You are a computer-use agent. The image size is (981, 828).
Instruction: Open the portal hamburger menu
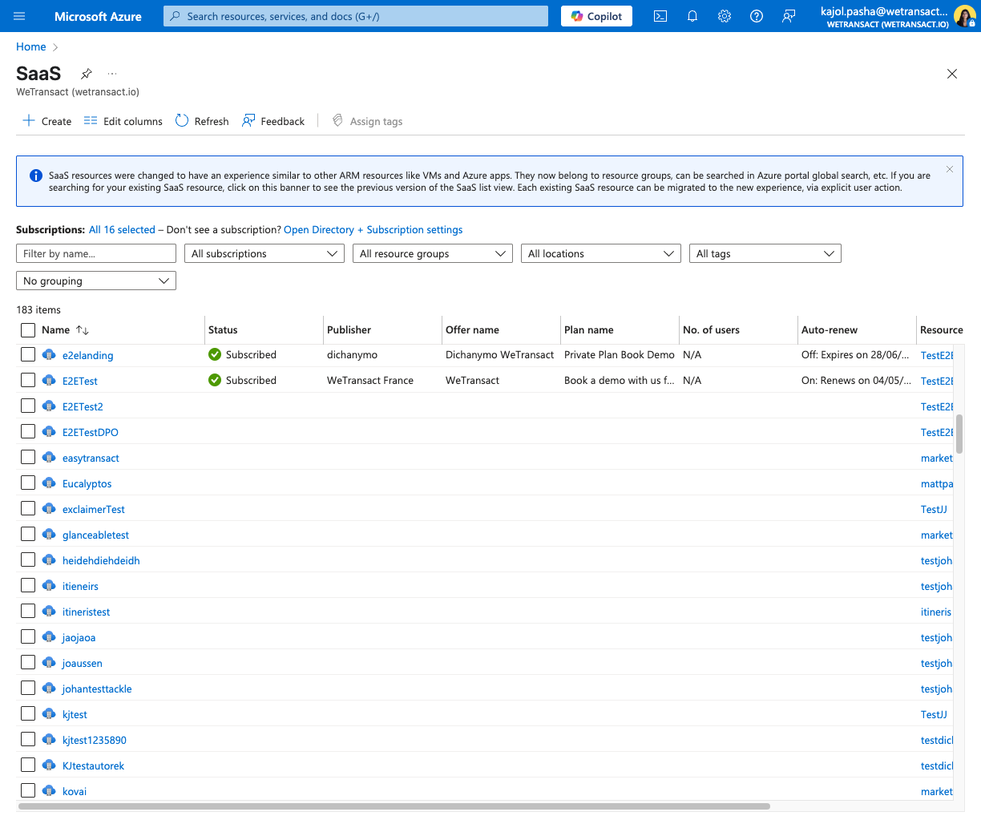pyautogui.click(x=20, y=16)
